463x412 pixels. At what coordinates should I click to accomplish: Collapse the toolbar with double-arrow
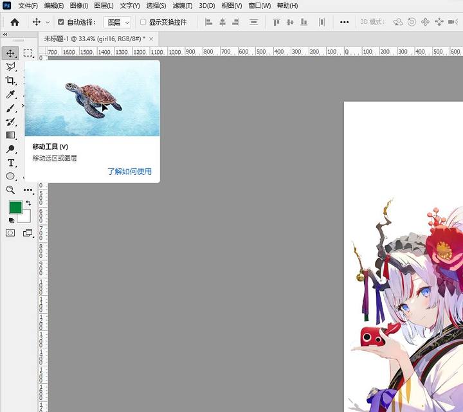pyautogui.click(x=5, y=35)
